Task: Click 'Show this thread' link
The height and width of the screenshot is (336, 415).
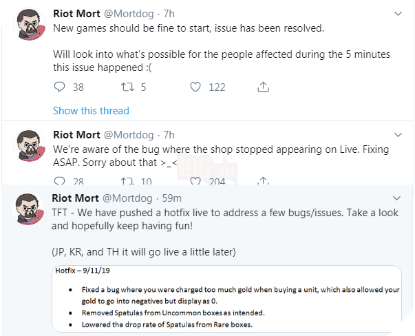Action: [91, 110]
